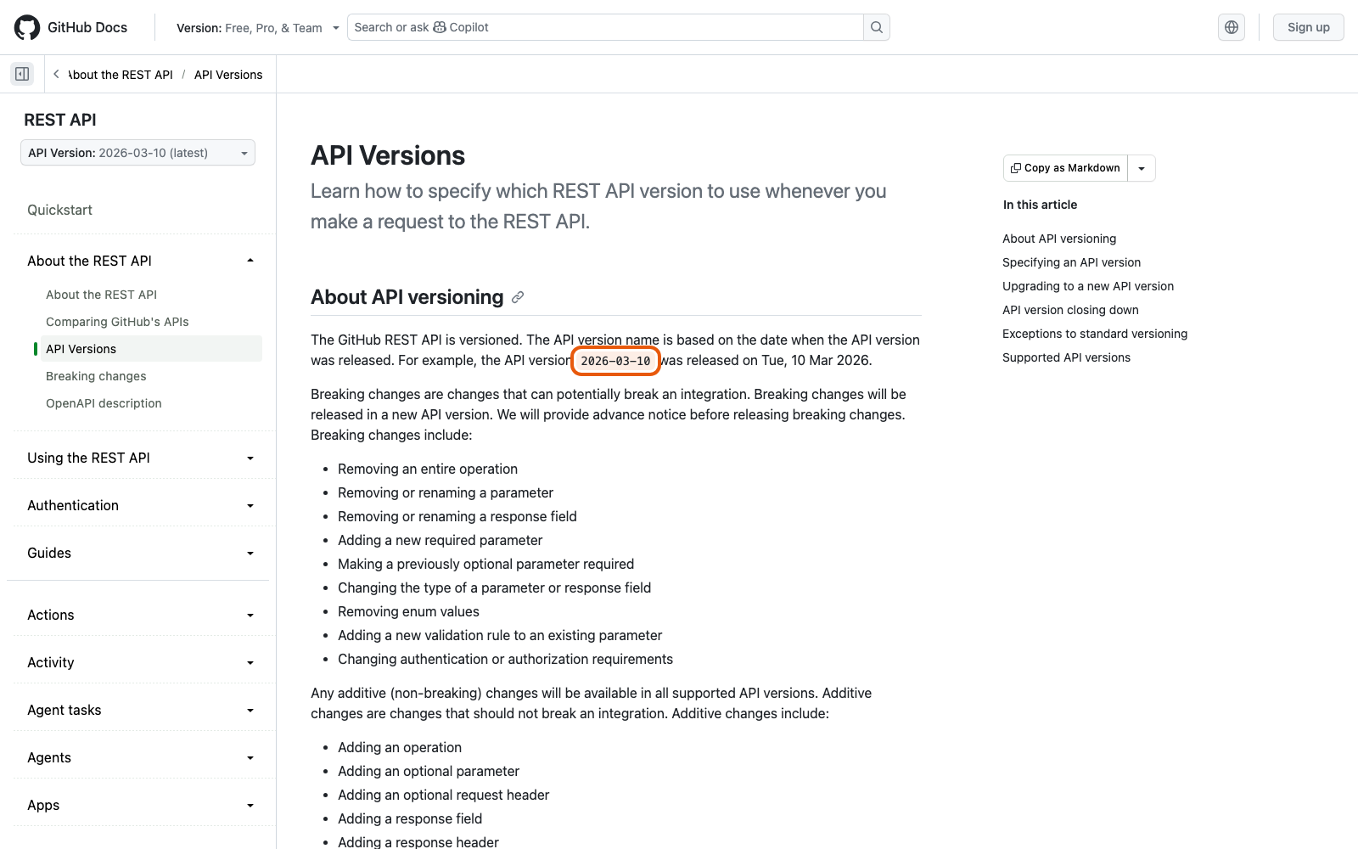The width and height of the screenshot is (1358, 849).
Task: Click the GitHub Octocat logo
Action: [x=27, y=27]
